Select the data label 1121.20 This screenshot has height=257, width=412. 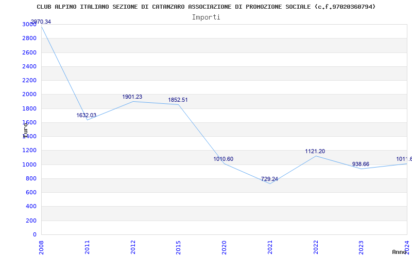pos(315,151)
